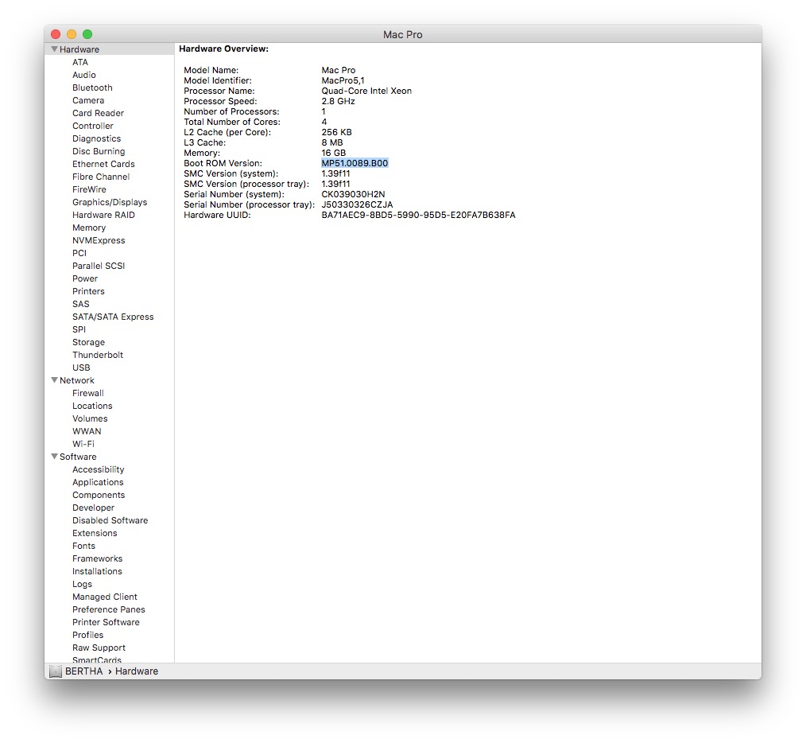
Task: Open Wi-Fi network information
Action: coord(83,444)
